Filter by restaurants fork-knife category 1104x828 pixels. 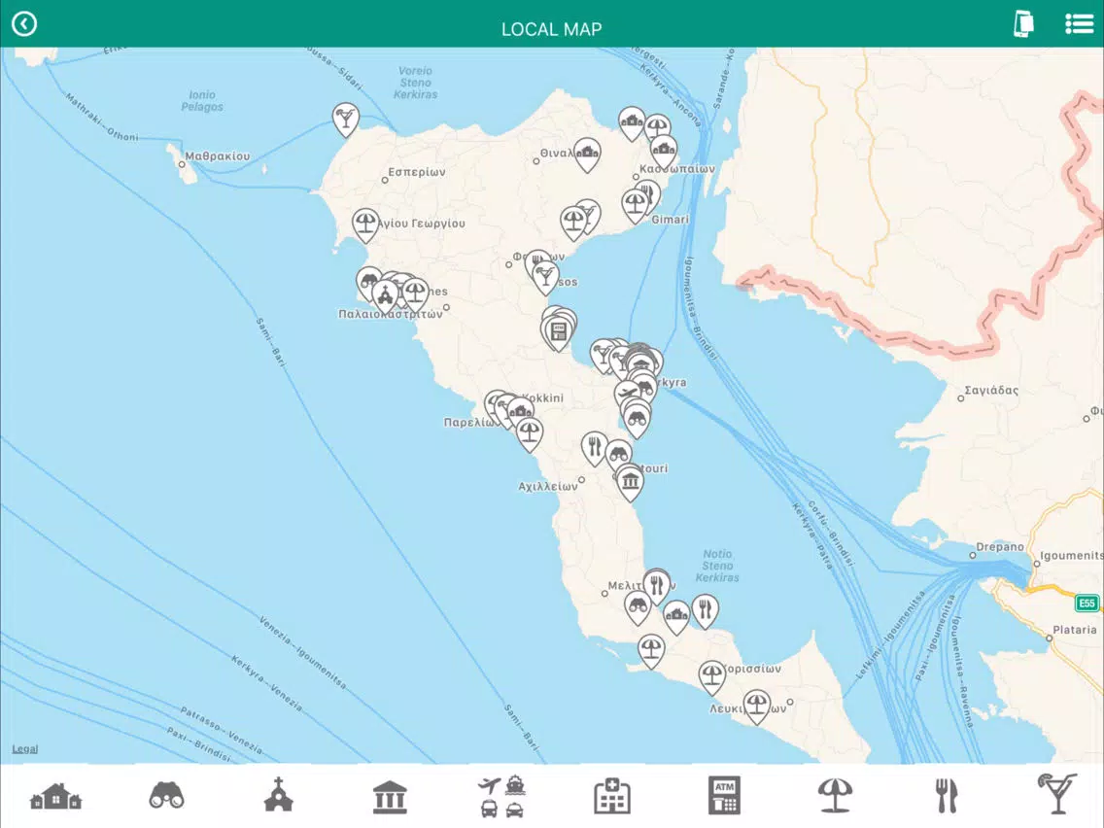coord(947,796)
